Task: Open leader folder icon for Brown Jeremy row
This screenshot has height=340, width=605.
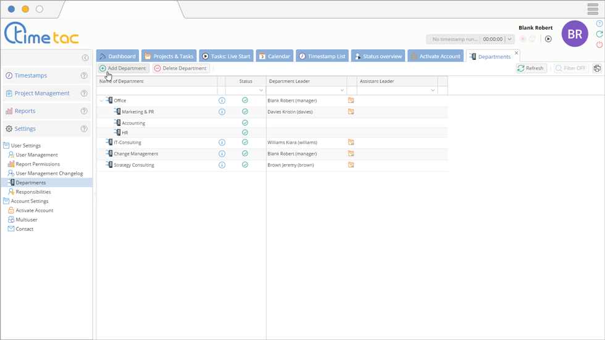Action: [x=351, y=165]
